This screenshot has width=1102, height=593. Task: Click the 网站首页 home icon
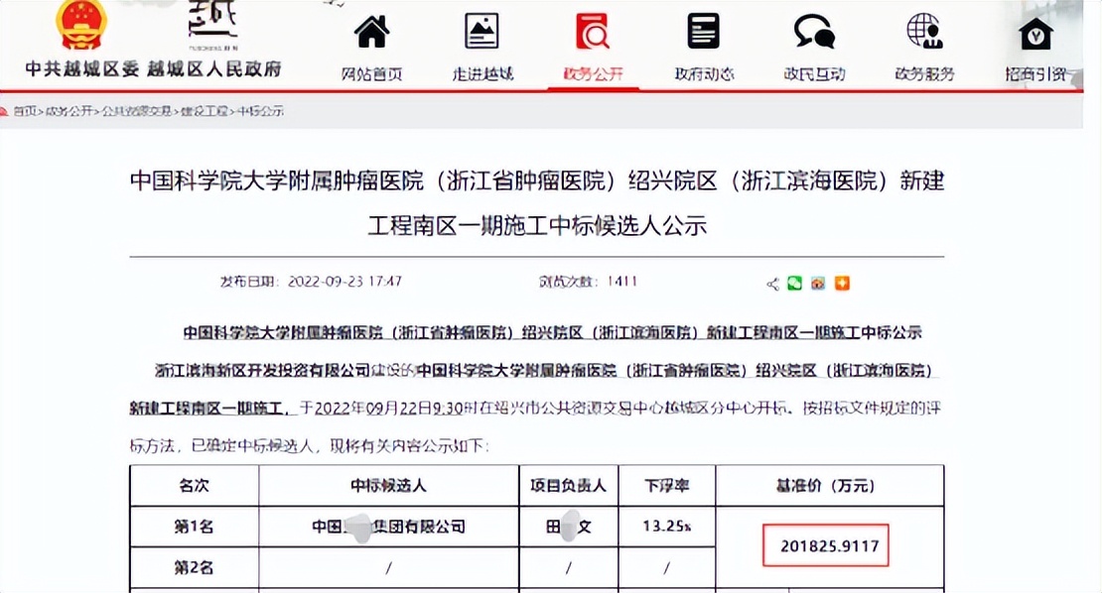pos(371,32)
